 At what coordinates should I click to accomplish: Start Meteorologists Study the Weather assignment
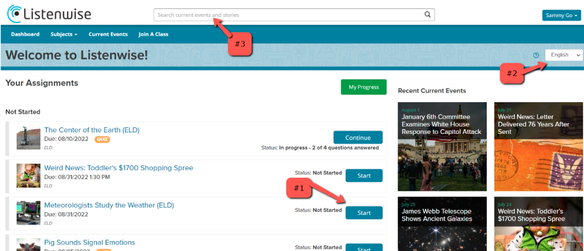(x=364, y=213)
